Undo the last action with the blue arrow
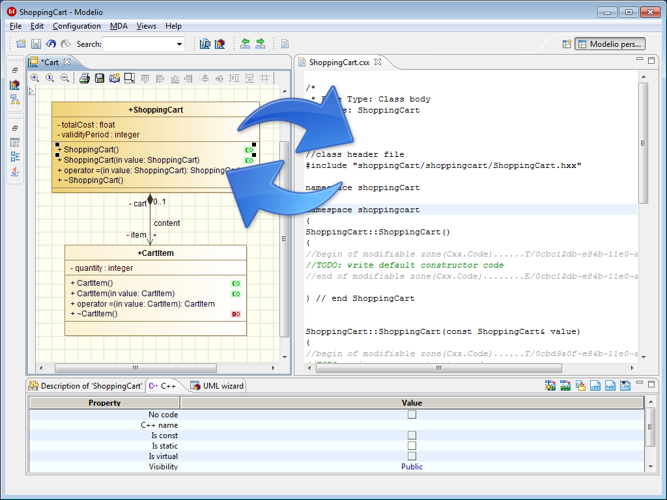The width and height of the screenshot is (667, 500). (x=51, y=44)
